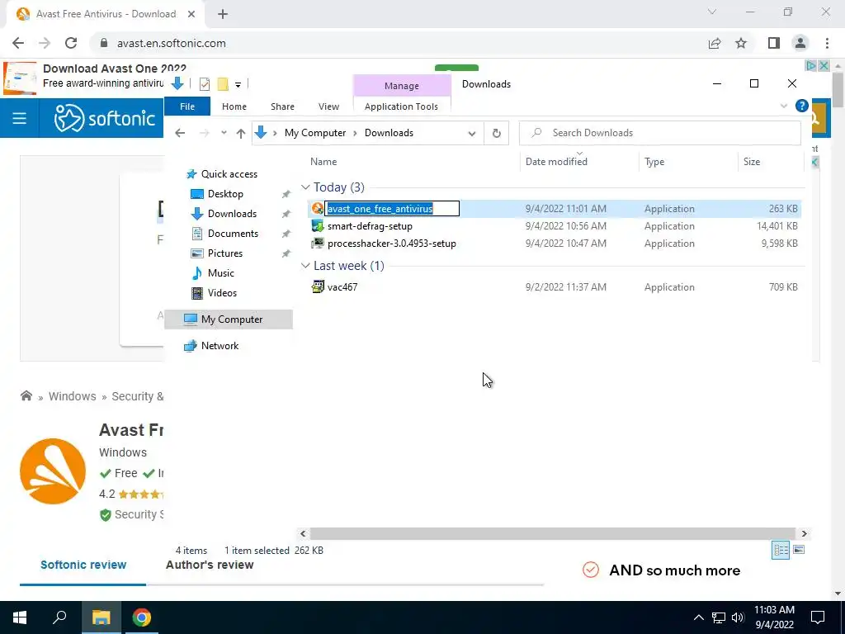Click the Search Downloads field

point(659,133)
